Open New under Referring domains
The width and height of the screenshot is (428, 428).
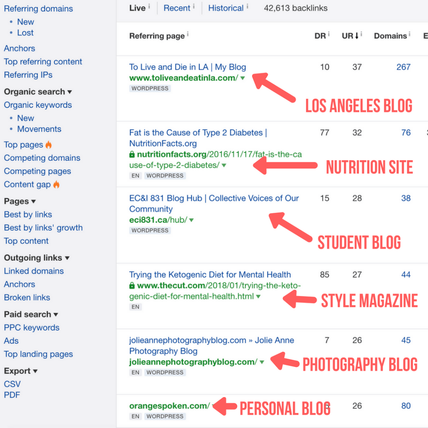pos(25,22)
